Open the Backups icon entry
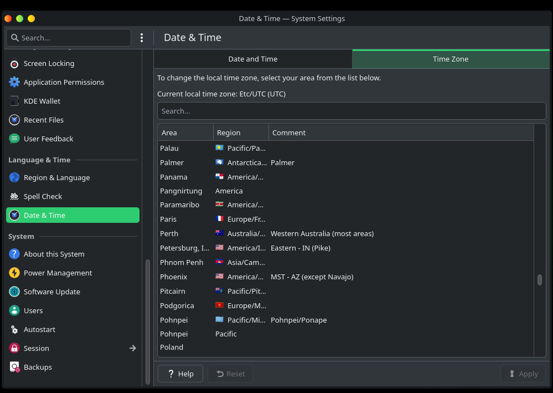 pyautogui.click(x=14, y=368)
